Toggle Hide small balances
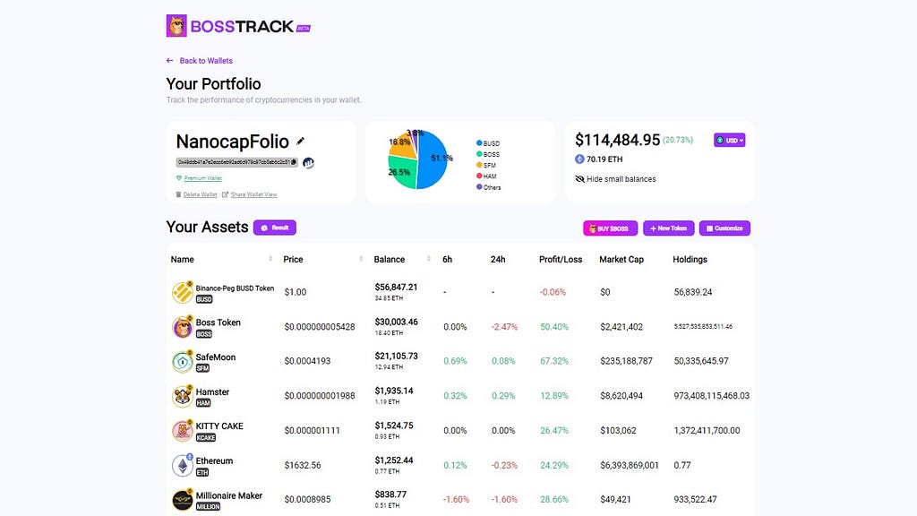This screenshot has width=917, height=516. (x=615, y=179)
